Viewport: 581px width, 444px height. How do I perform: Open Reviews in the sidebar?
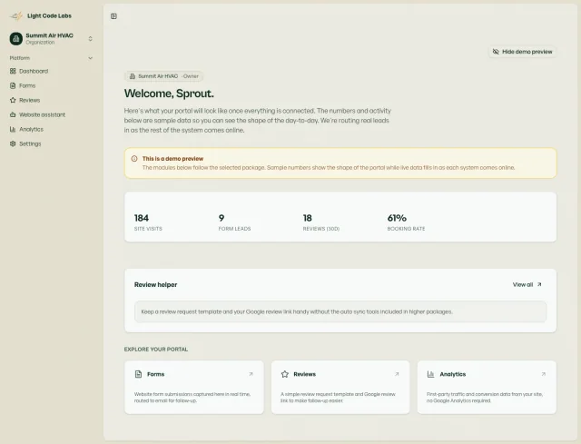[x=51, y=100]
